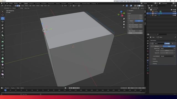Select the Annotate pencil tool
The width and height of the screenshot is (177, 99).
click(2, 32)
